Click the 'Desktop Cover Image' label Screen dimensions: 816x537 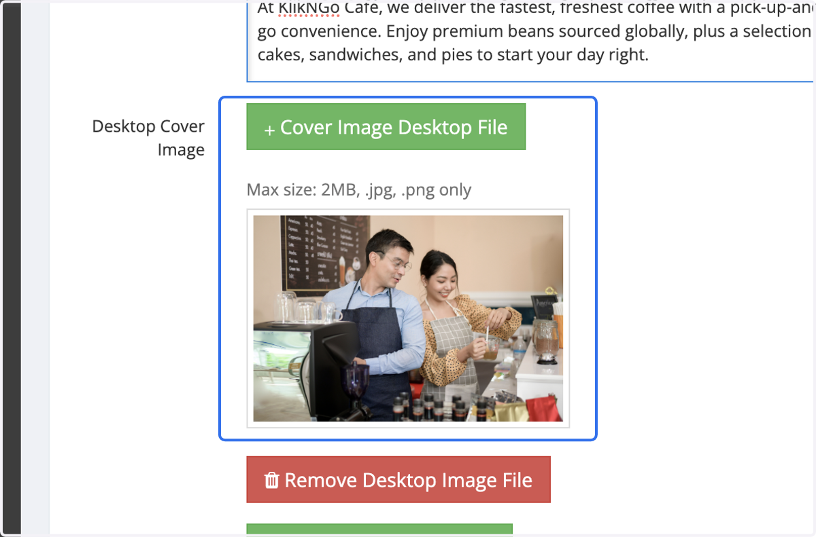(x=148, y=138)
